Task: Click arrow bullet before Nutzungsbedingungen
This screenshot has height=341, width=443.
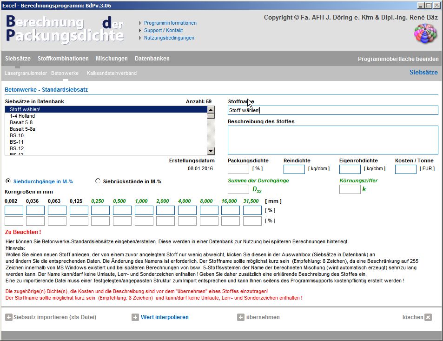Action: click(140, 38)
